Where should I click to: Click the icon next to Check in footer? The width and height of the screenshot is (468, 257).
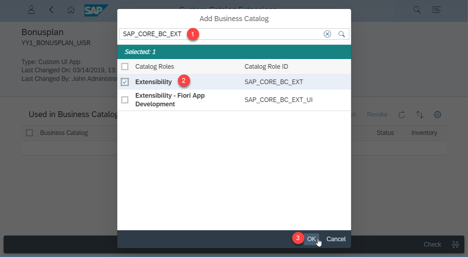point(455,244)
